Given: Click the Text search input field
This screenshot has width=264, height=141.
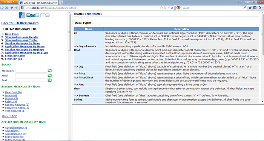Looking at the screenshot, I should (31, 80).
